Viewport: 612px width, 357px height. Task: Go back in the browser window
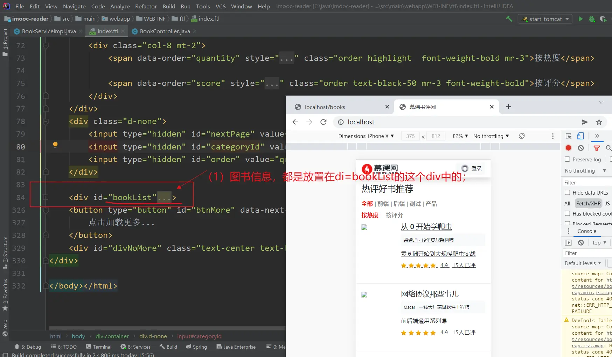(295, 122)
